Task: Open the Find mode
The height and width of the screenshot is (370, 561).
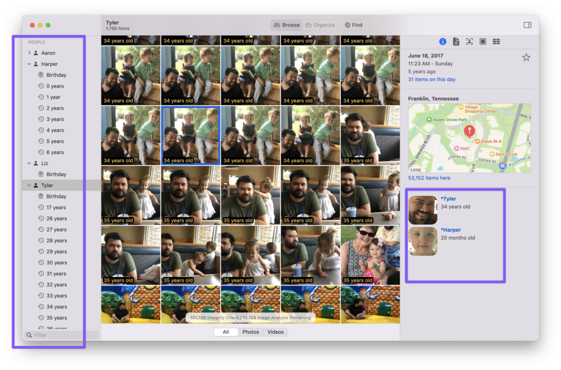Action: coord(353,25)
